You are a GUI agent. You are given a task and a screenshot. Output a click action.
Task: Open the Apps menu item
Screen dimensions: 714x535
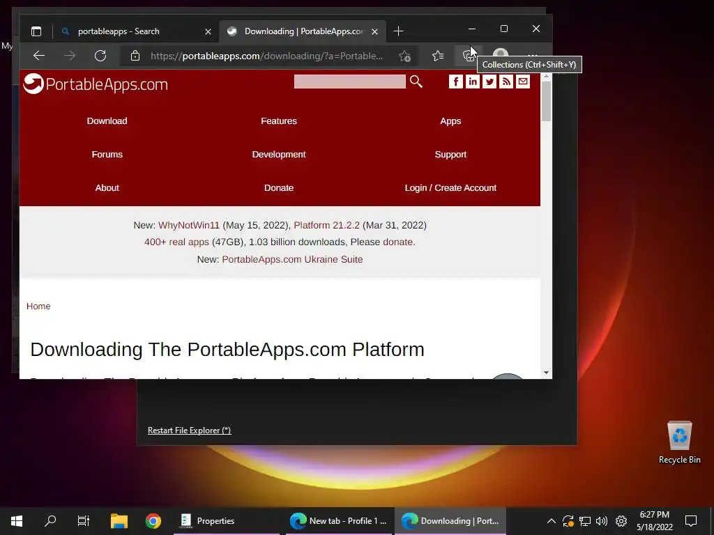[x=450, y=121]
